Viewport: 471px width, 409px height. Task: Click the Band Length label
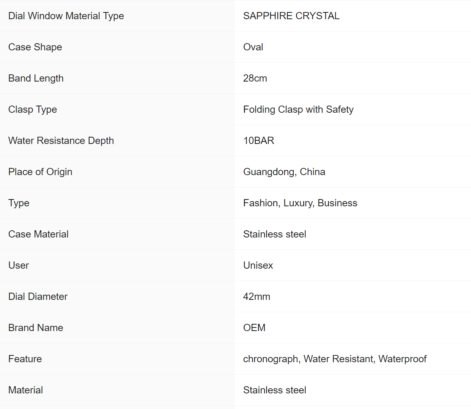36,78
